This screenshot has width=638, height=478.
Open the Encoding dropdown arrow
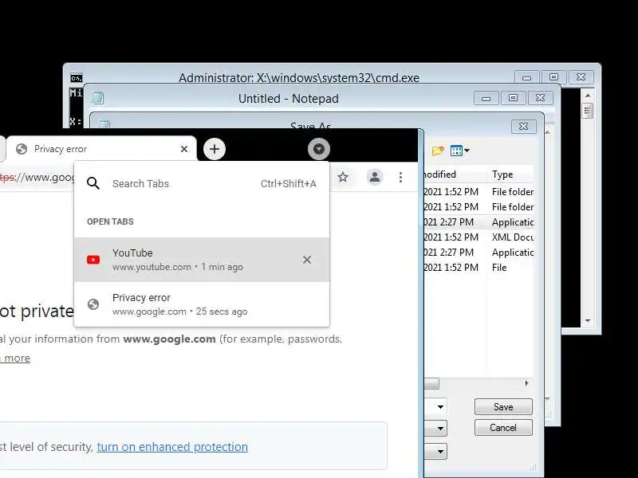point(440,451)
